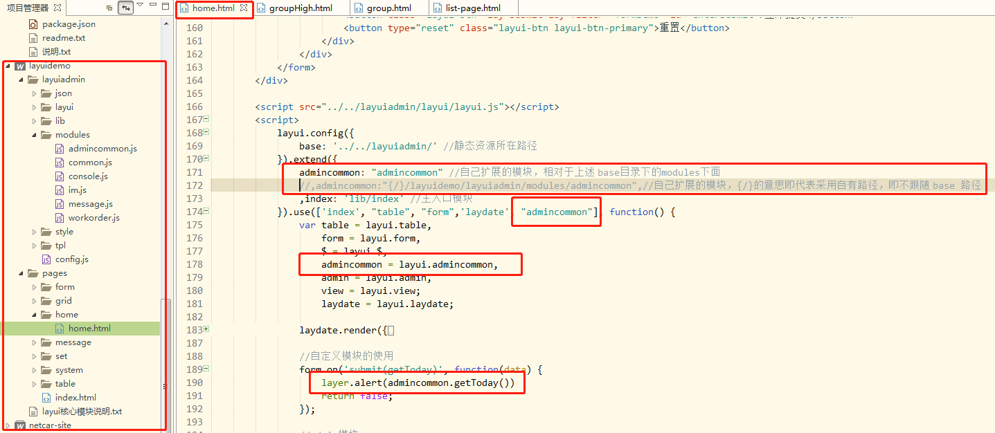Collapse the layuidemo project node
Image resolution: width=995 pixels, height=433 pixels.
8,66
